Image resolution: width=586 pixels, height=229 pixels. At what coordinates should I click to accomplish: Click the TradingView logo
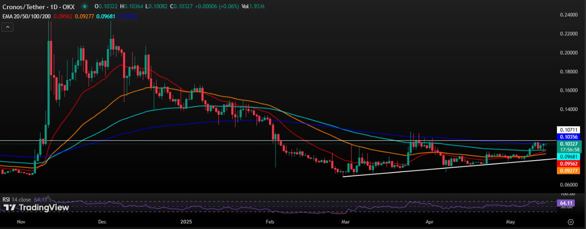pos(36,207)
